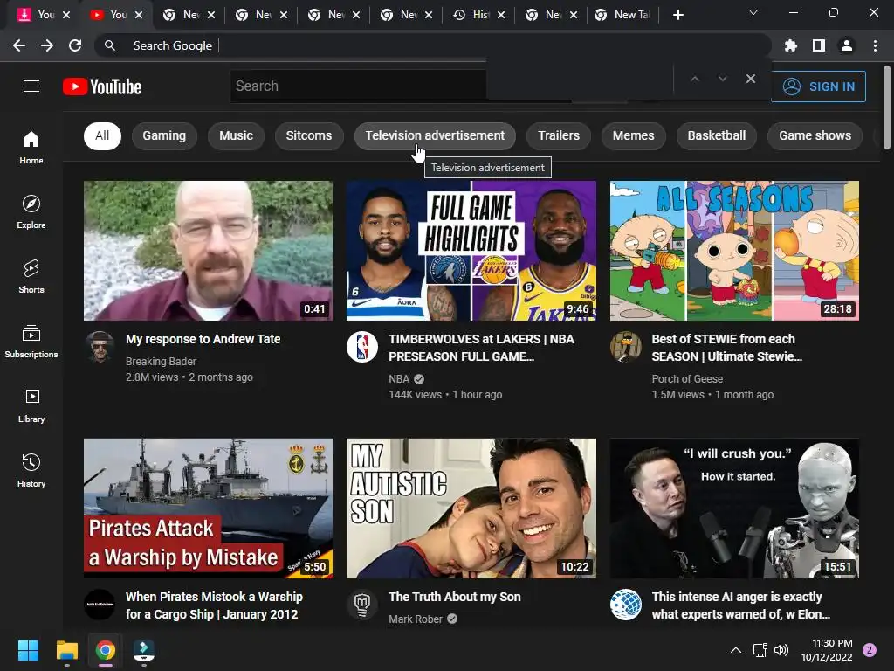The width and height of the screenshot is (894, 671).
Task: Open the 'I will crush you' thumbnail
Action: point(734,508)
